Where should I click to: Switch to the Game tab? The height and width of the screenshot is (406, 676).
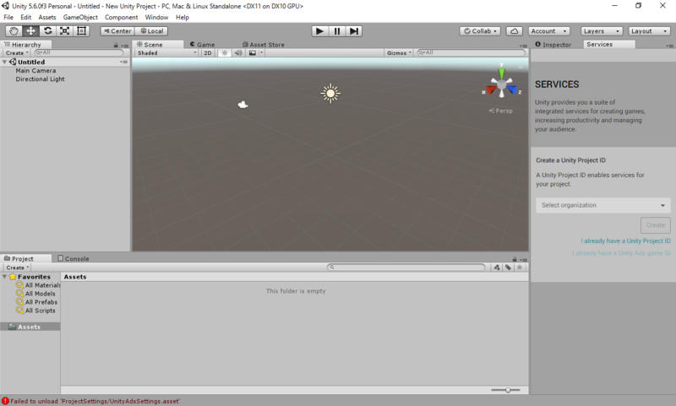[202, 45]
